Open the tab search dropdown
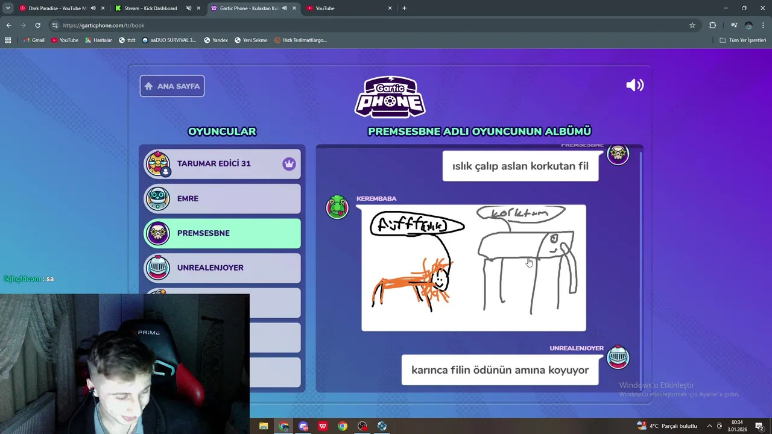This screenshot has width=772, height=434. point(8,8)
